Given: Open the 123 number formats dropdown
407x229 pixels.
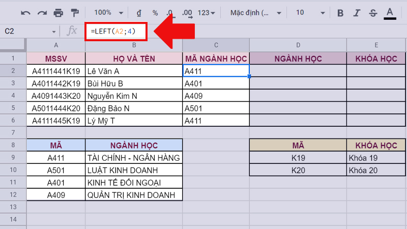Looking at the screenshot, I should click(x=207, y=12).
